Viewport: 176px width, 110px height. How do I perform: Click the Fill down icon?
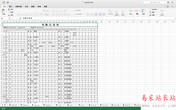tap(150, 12)
